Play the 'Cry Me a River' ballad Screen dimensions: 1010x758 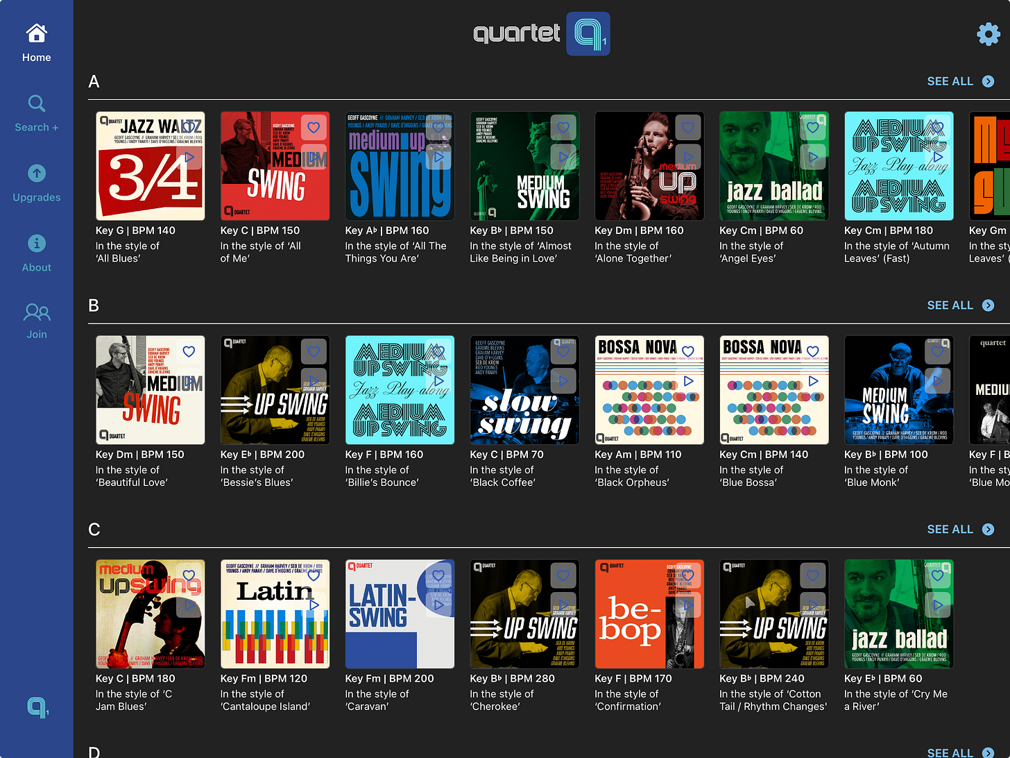click(x=938, y=606)
